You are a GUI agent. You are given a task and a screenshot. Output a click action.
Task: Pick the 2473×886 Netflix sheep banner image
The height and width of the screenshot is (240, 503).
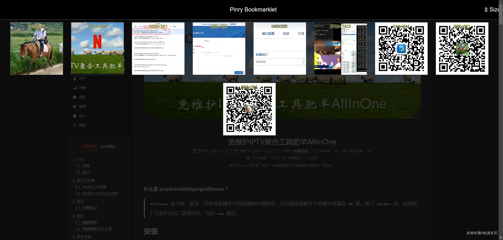click(97, 49)
